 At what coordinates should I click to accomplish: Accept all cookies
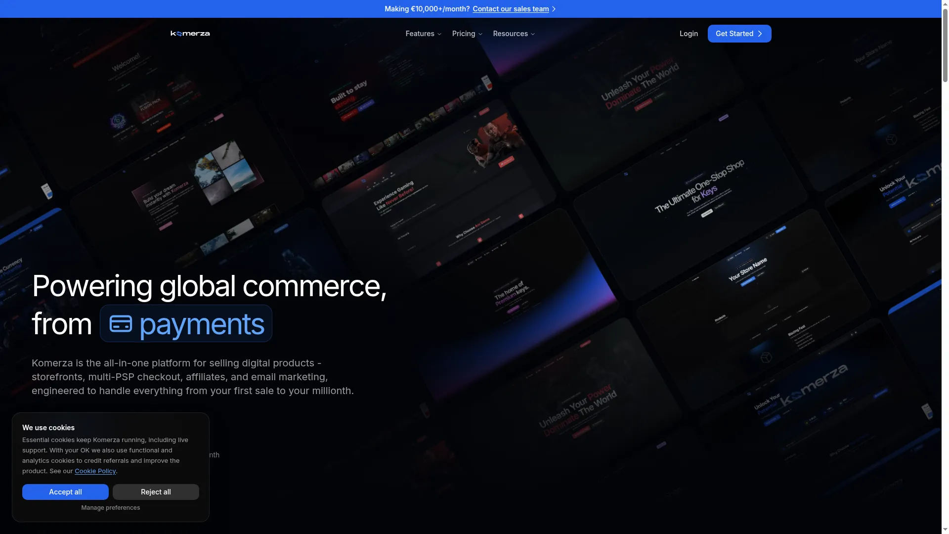click(x=65, y=492)
